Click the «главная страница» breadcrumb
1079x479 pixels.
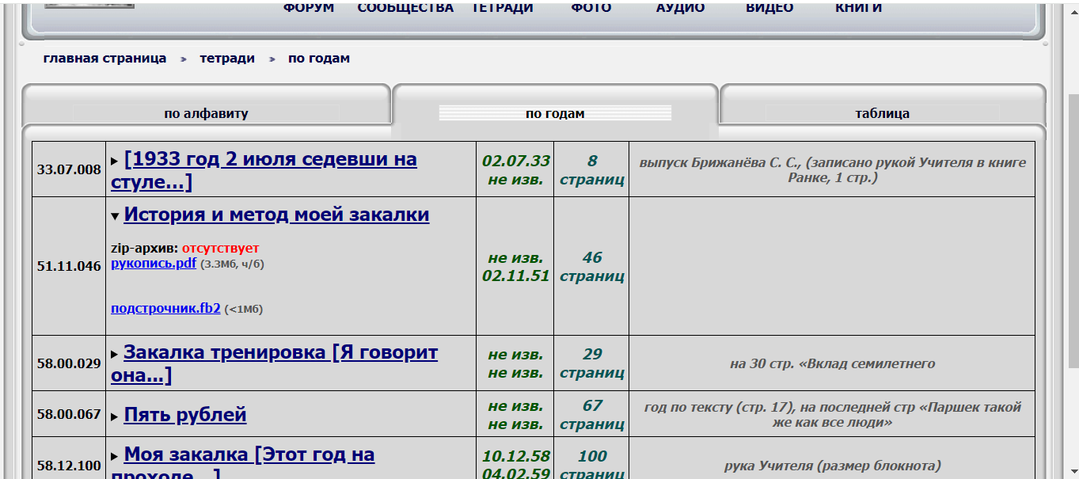104,59
